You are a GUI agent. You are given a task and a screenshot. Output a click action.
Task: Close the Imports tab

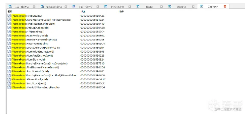point(193,7)
